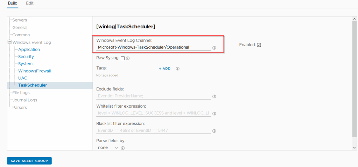Collapse the Windows Event Log tree node
The height and width of the screenshot is (167, 358).
pos(9,42)
